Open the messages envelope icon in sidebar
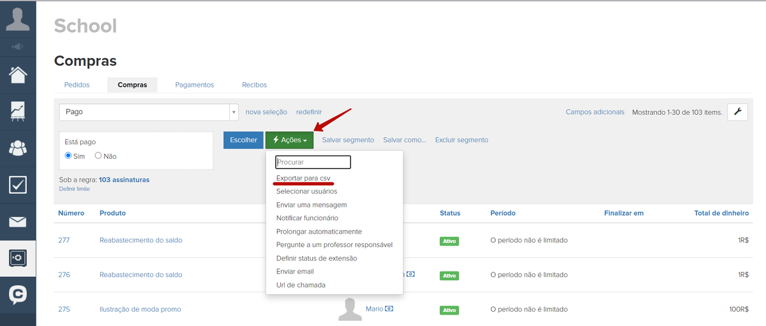Viewport: 766px width, 326px height. coord(18,221)
